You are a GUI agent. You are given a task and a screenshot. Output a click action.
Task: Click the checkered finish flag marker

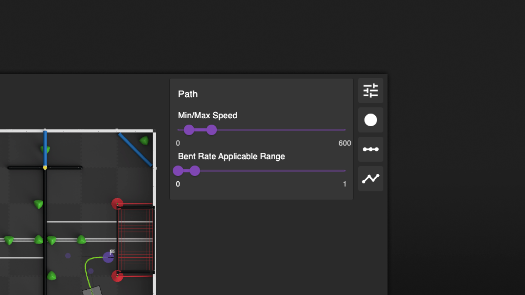click(x=112, y=251)
